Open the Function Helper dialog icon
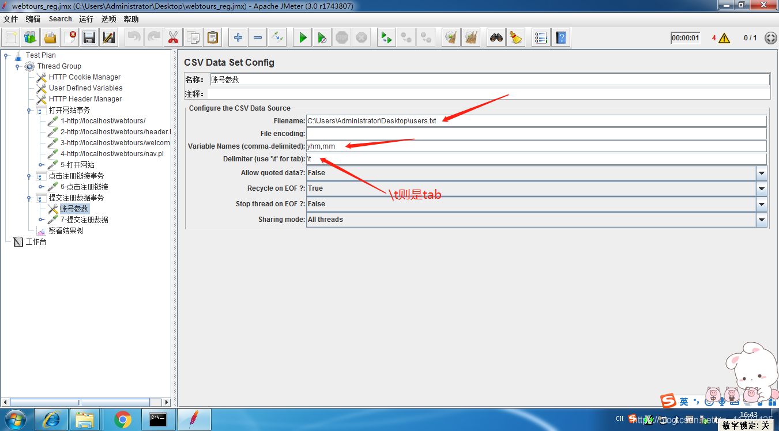The height and width of the screenshot is (431, 779). point(541,38)
